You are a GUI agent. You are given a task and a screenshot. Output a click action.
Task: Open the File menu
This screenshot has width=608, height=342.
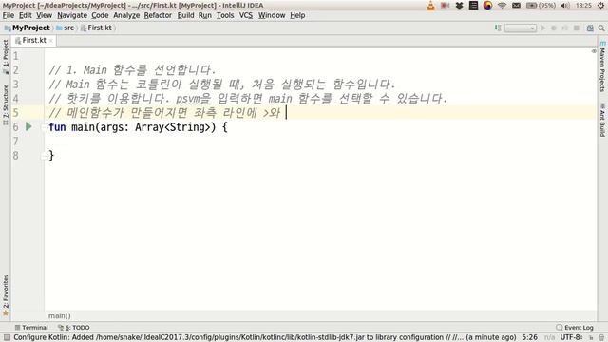9,15
